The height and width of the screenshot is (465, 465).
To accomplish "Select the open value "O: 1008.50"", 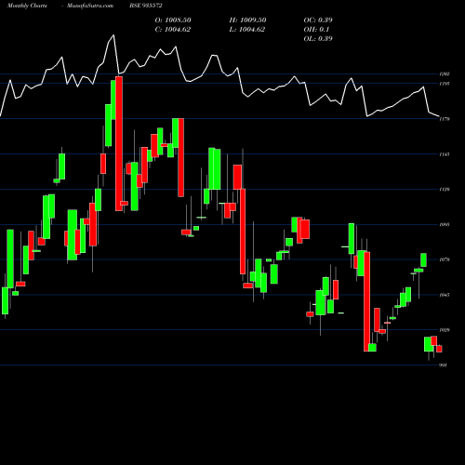I will click(x=173, y=20).
